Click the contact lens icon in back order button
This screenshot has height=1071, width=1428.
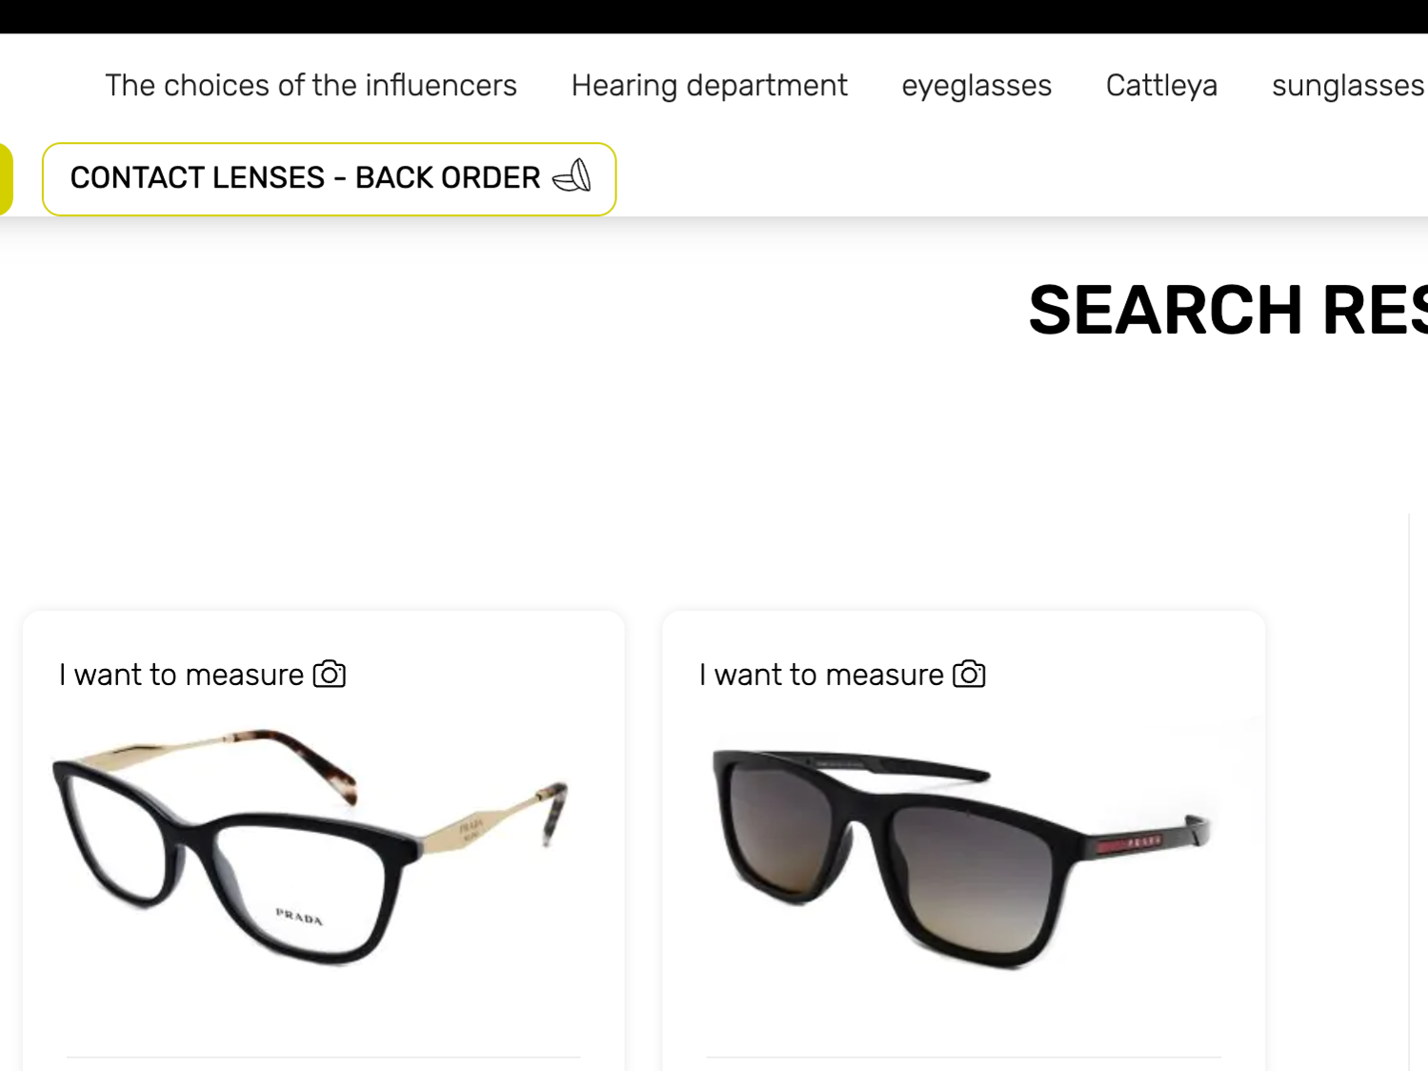tap(573, 177)
